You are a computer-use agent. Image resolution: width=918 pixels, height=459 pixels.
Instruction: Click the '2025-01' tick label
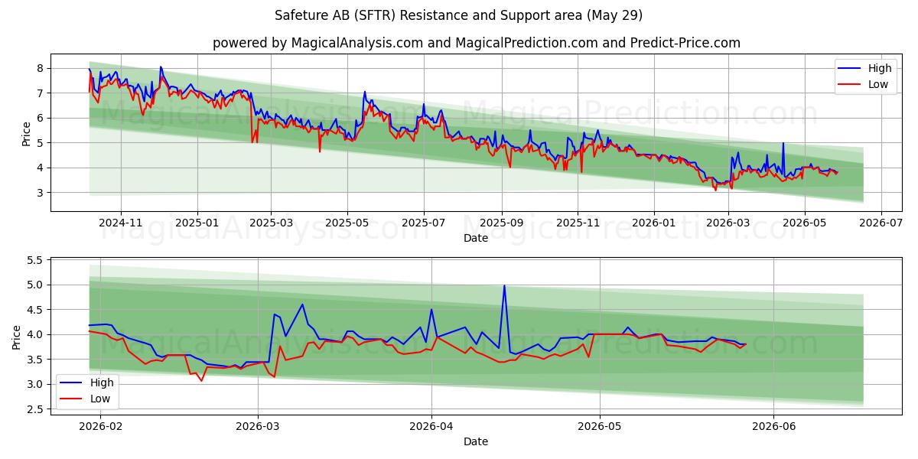pyautogui.click(x=197, y=223)
